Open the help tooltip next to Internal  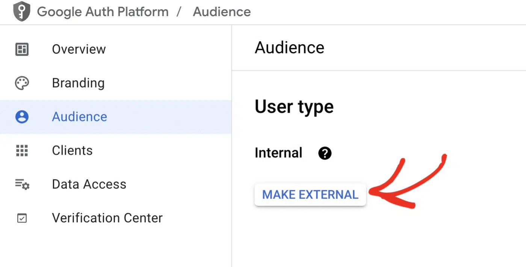coord(325,153)
